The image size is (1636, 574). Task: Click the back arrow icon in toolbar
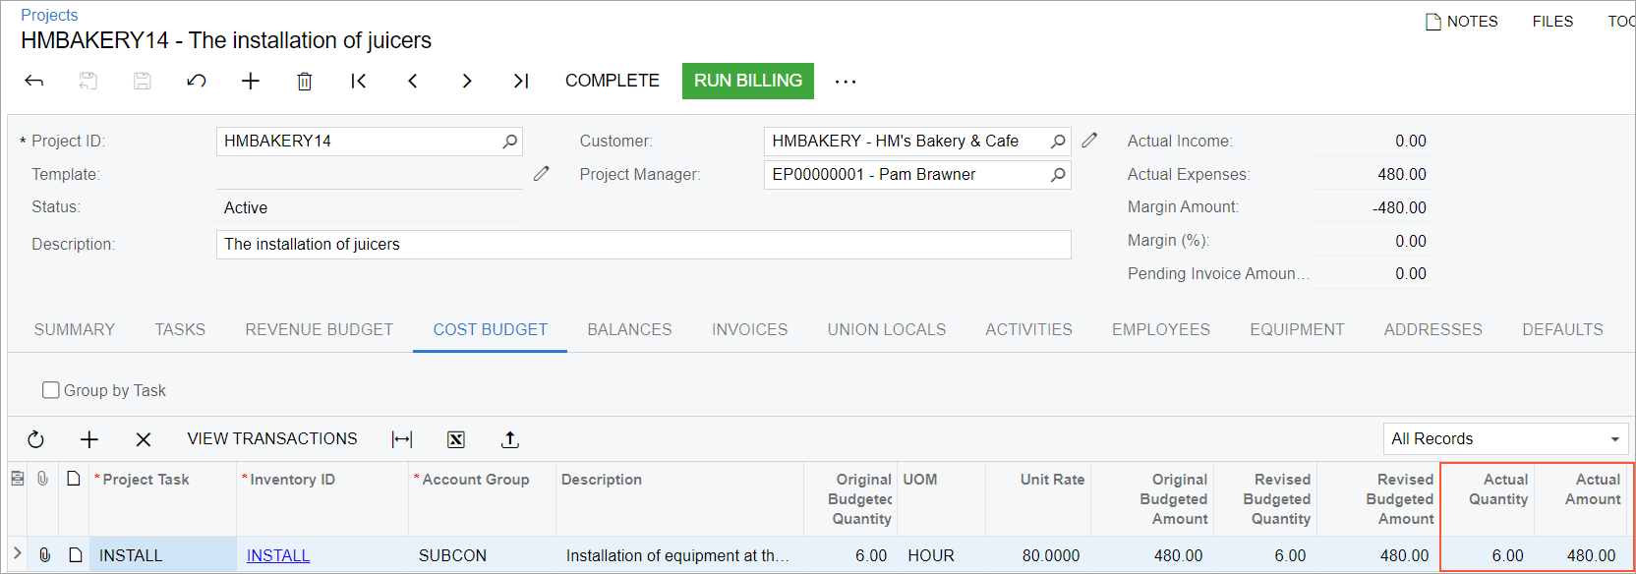pos(34,81)
